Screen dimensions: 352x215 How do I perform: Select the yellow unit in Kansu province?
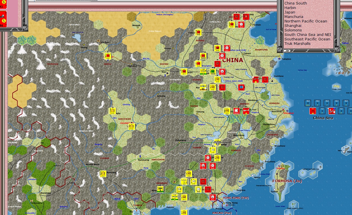tap(108, 56)
